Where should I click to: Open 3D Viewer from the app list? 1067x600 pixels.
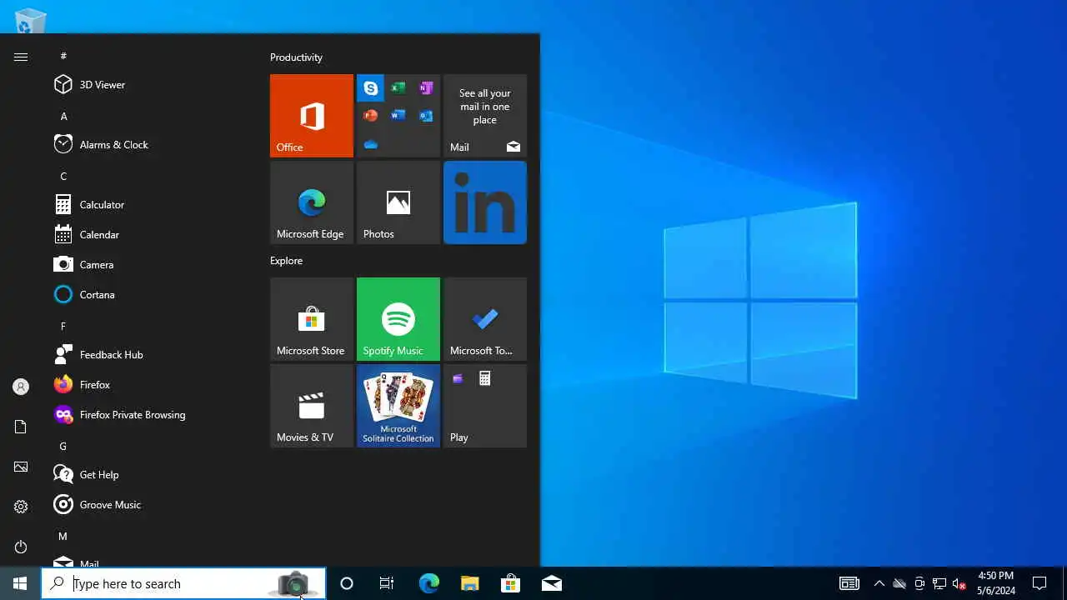click(x=153, y=84)
